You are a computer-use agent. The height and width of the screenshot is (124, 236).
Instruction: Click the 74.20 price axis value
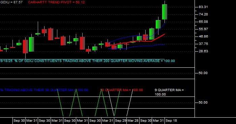(x=204, y=14)
